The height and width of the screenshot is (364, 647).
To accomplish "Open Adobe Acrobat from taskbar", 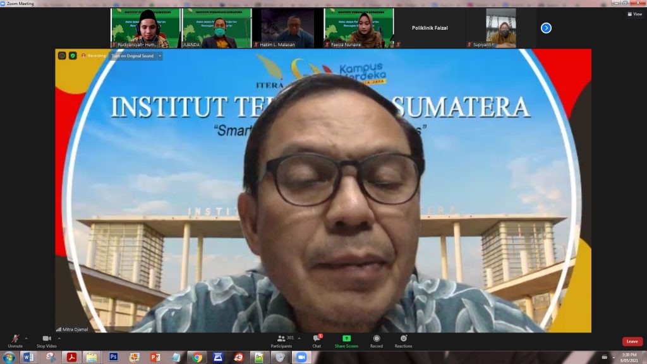I will tap(71, 357).
